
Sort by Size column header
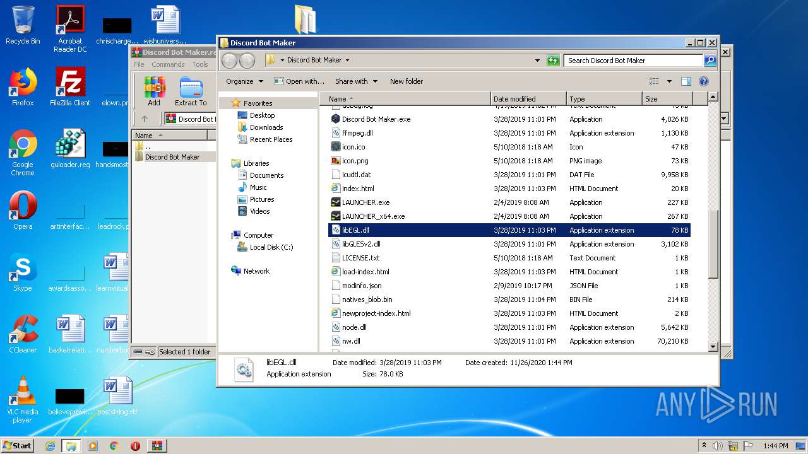pyautogui.click(x=667, y=99)
